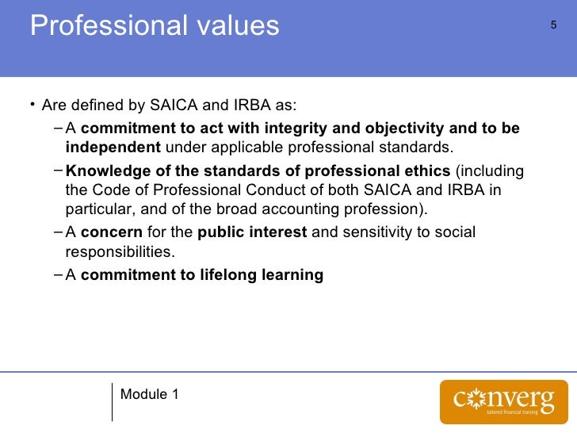Click the Converg logo
The height and width of the screenshot is (433, 577).
[504, 402]
